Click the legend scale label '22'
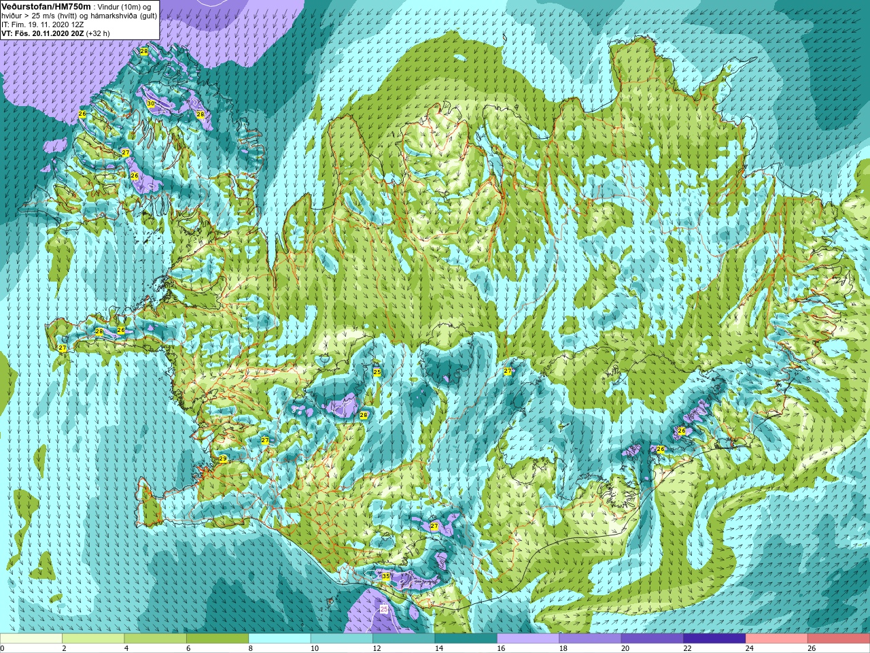Viewport: 870px width, 653px height. [x=687, y=648]
